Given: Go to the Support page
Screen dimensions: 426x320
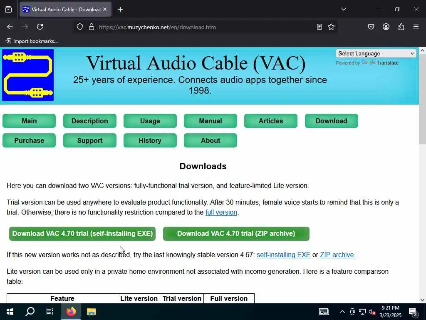Looking at the screenshot, I should click(x=90, y=140).
